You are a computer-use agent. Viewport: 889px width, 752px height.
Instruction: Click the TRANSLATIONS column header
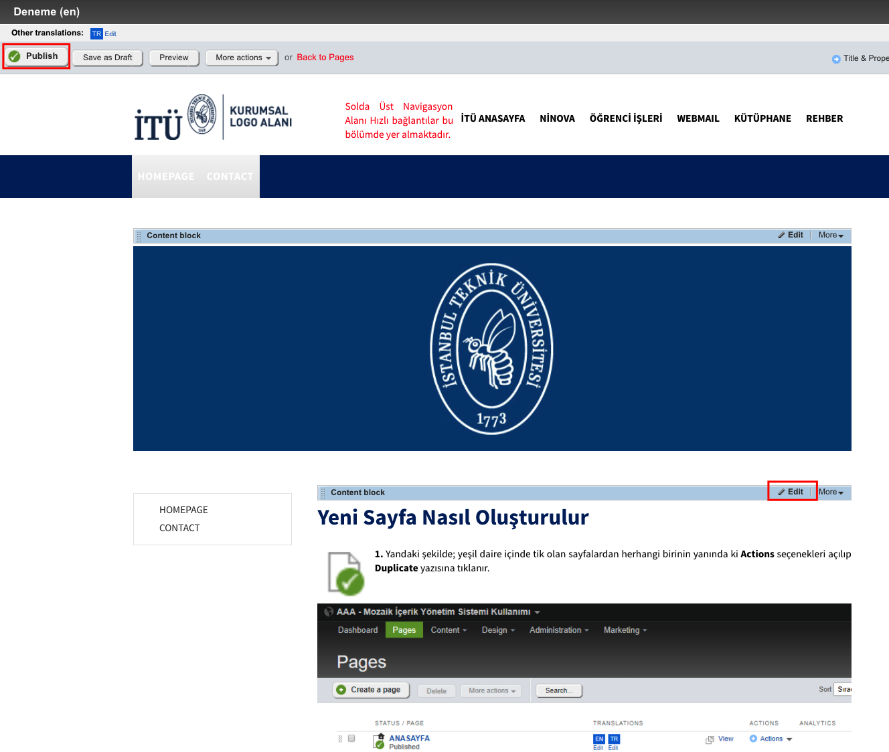coord(618,723)
